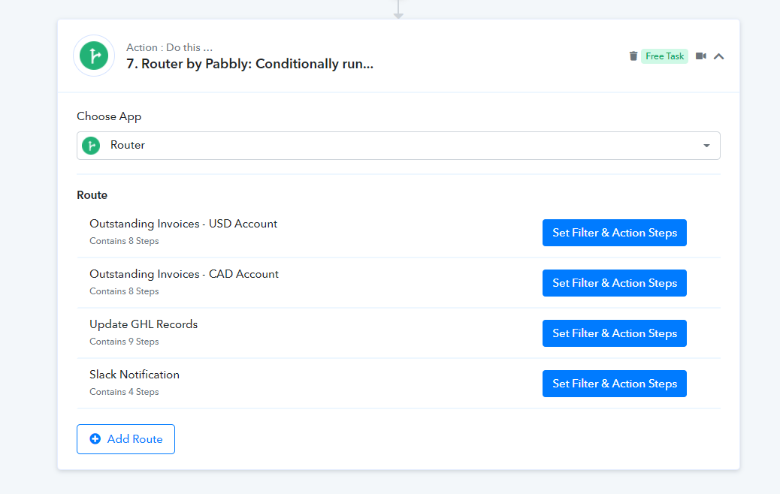Set Filter & Action Steps for Update GHL Records
The height and width of the screenshot is (494, 780).
pyautogui.click(x=615, y=333)
